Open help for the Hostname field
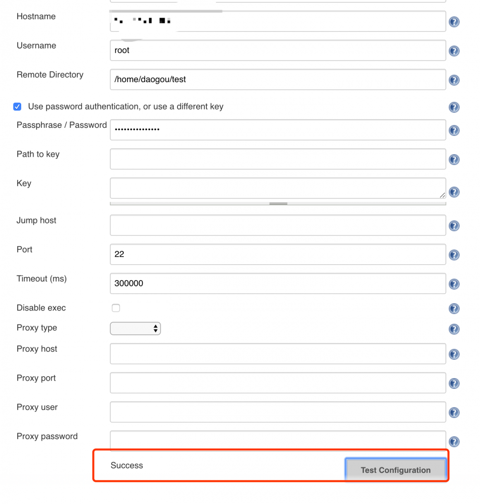The width and height of the screenshot is (480, 504). (454, 22)
